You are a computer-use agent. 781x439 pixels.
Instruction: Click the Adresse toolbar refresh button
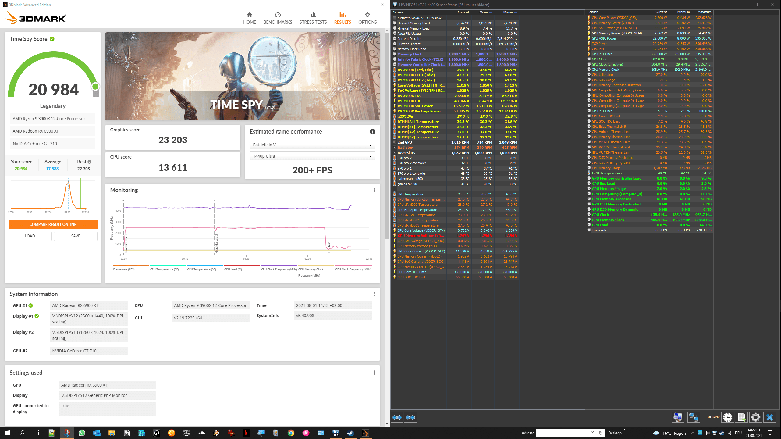pyautogui.click(x=600, y=433)
